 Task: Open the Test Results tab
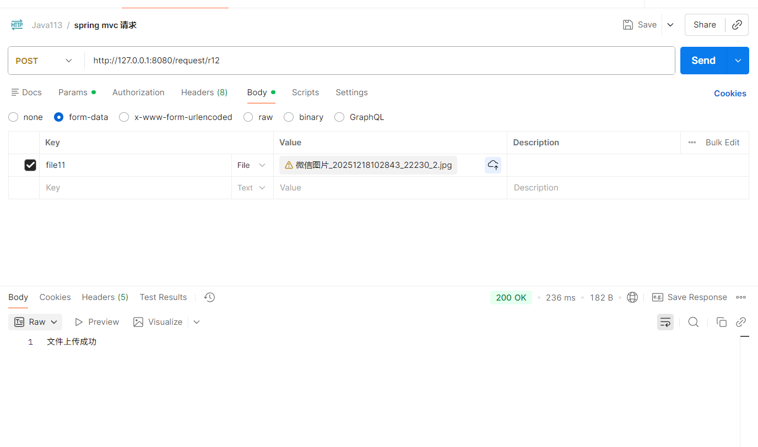coord(163,297)
